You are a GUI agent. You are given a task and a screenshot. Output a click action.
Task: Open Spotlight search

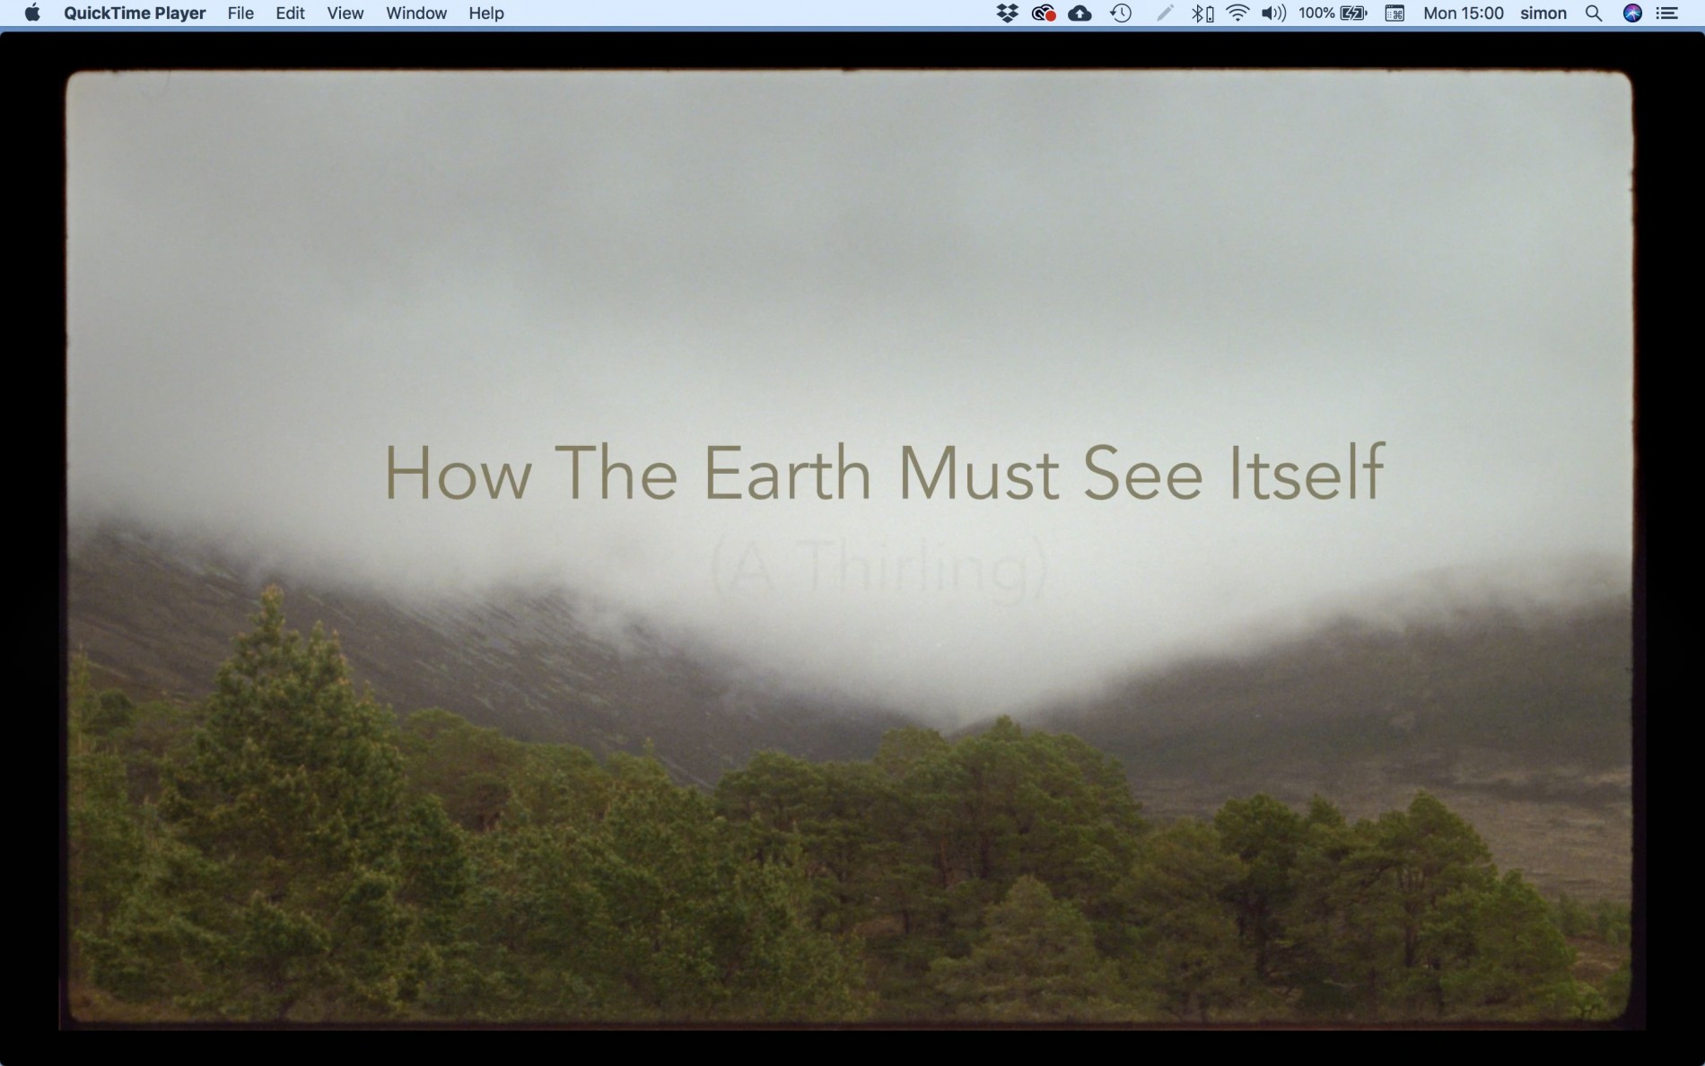tap(1595, 13)
